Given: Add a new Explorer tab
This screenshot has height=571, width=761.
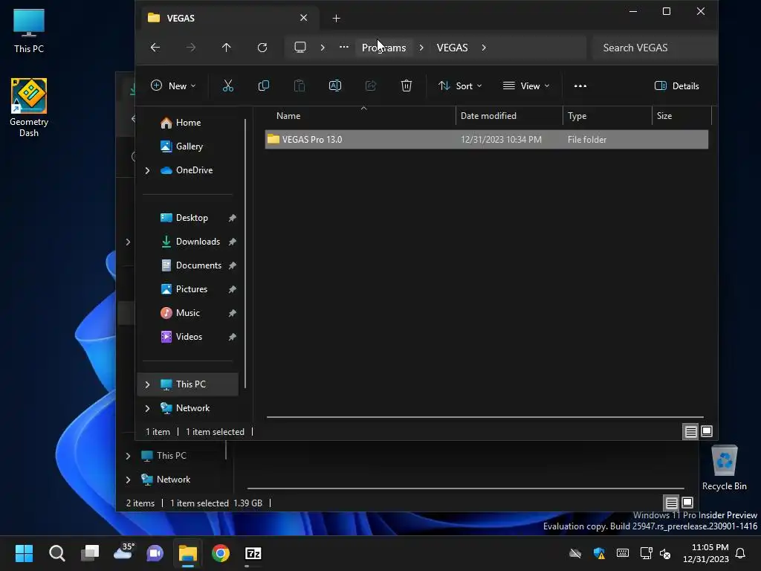Looking at the screenshot, I should pos(336,19).
